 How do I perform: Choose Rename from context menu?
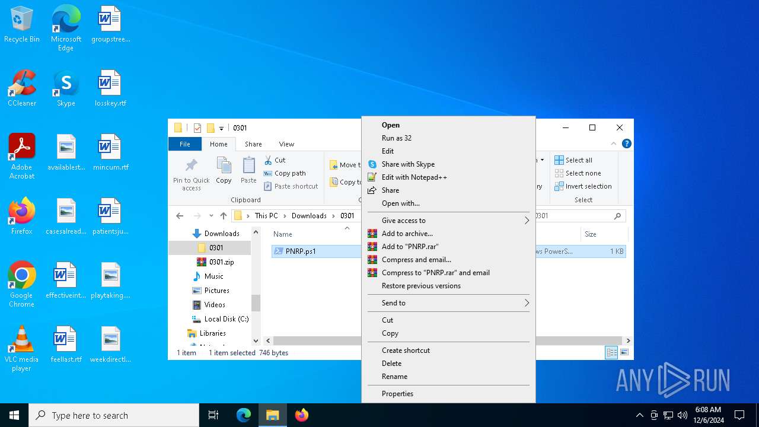tap(448, 377)
